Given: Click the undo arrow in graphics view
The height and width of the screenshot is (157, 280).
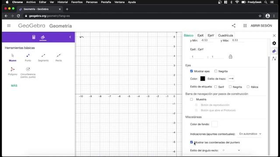Looking at the screenshot, I should [x=82, y=37].
